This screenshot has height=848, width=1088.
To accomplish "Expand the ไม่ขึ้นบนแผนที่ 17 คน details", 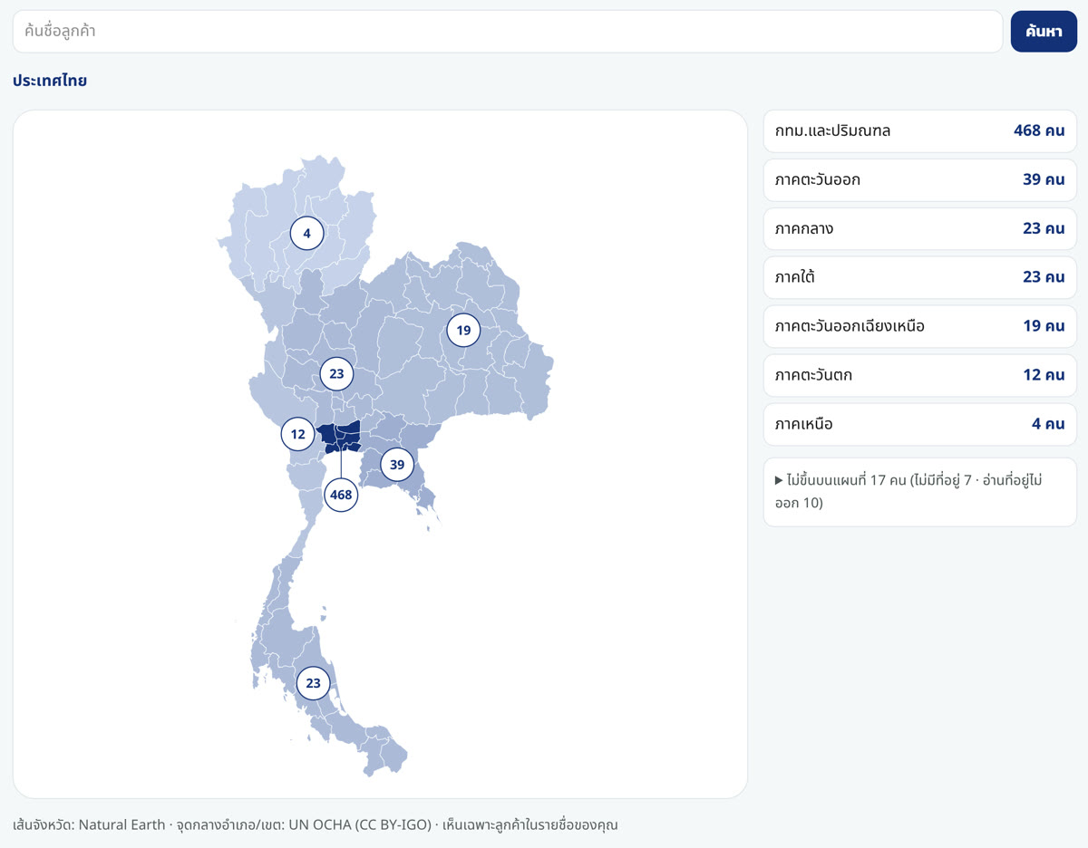I will (920, 492).
